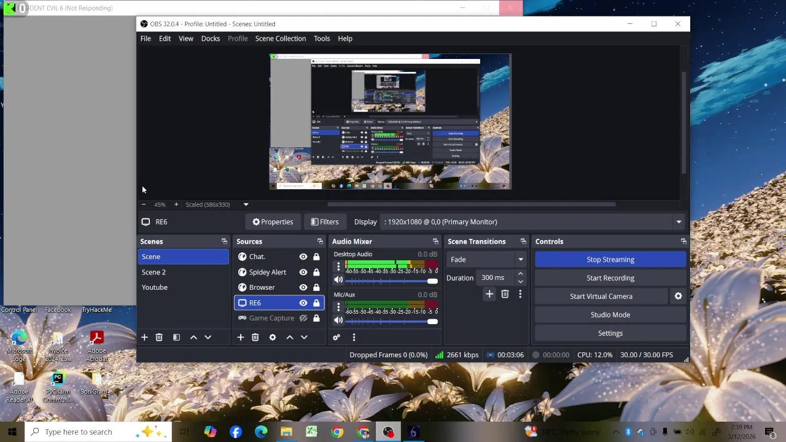Image resolution: width=786 pixels, height=442 pixels.
Task: Add a configurable transition with the plus icon
Action: tap(489, 294)
